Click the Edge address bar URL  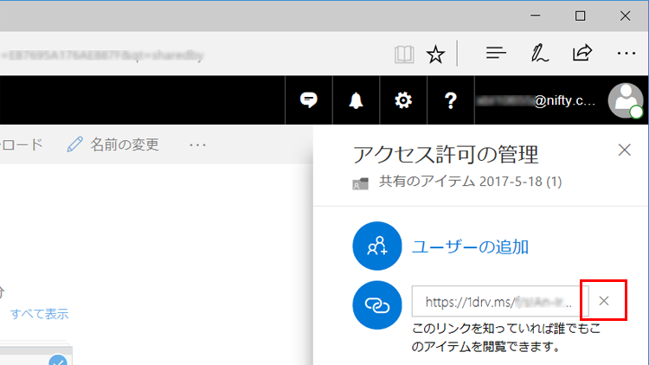[x=102, y=55]
